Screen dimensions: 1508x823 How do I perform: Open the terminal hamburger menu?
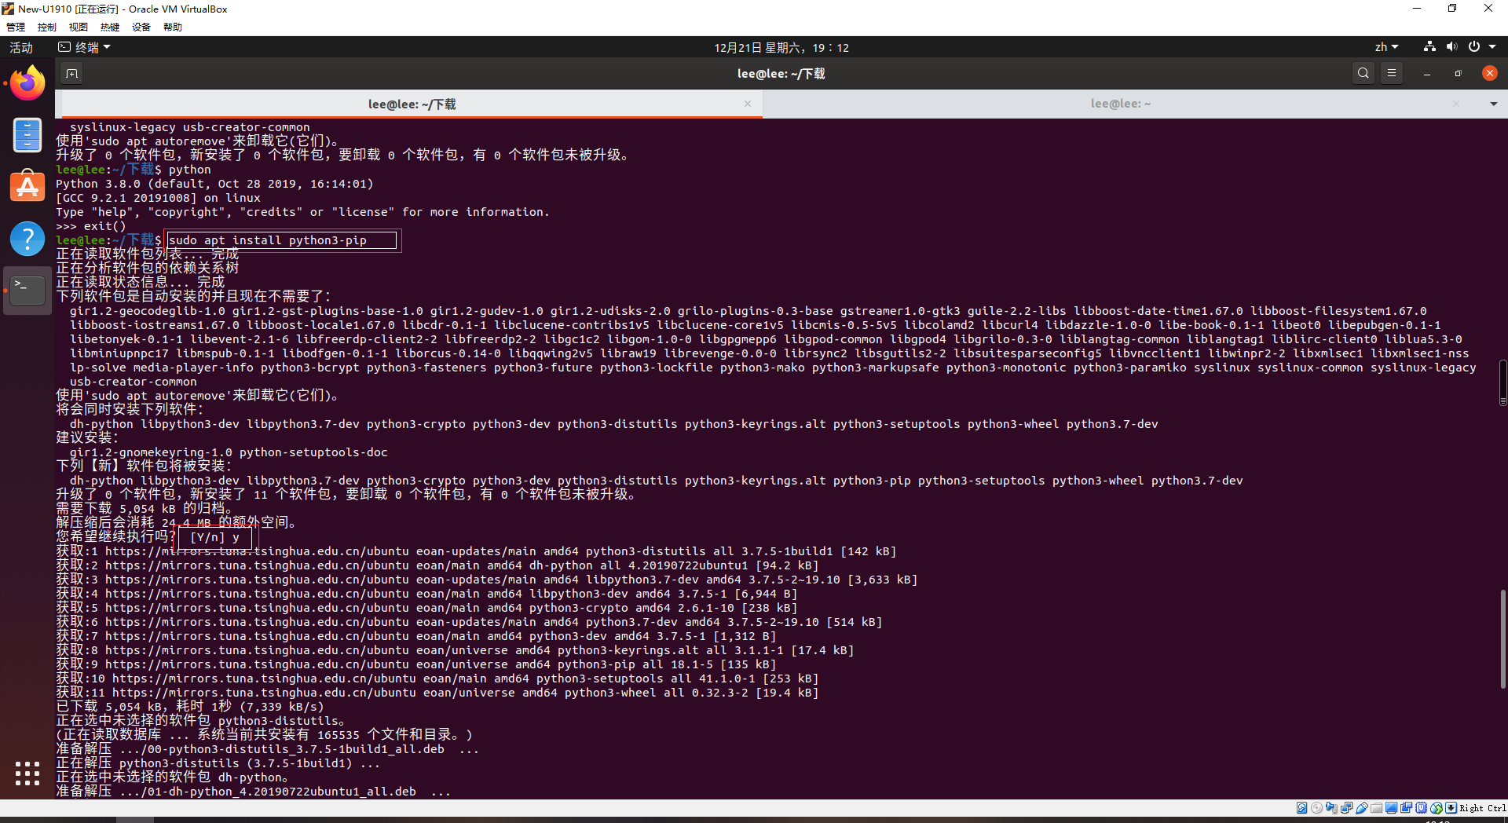point(1392,73)
